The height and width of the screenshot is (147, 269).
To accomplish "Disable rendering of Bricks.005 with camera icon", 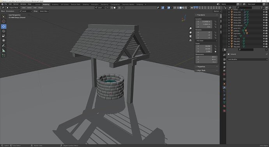I will tap(266, 23).
